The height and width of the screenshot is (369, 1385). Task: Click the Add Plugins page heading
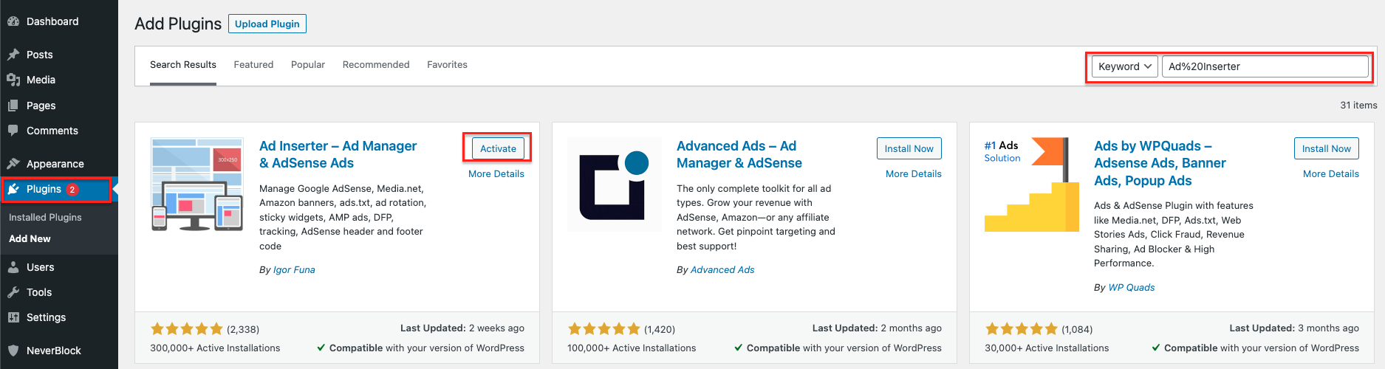coord(178,24)
